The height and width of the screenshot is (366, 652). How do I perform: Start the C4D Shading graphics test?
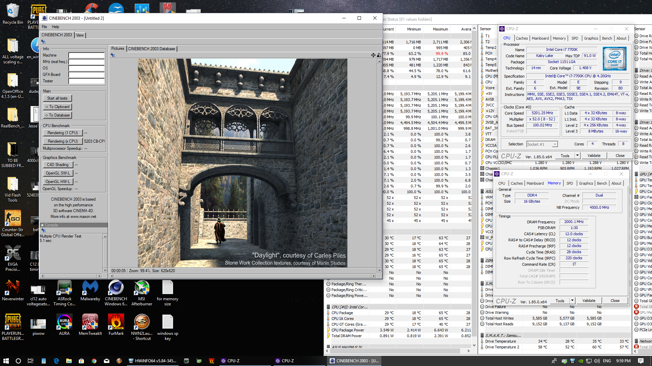[58, 165]
